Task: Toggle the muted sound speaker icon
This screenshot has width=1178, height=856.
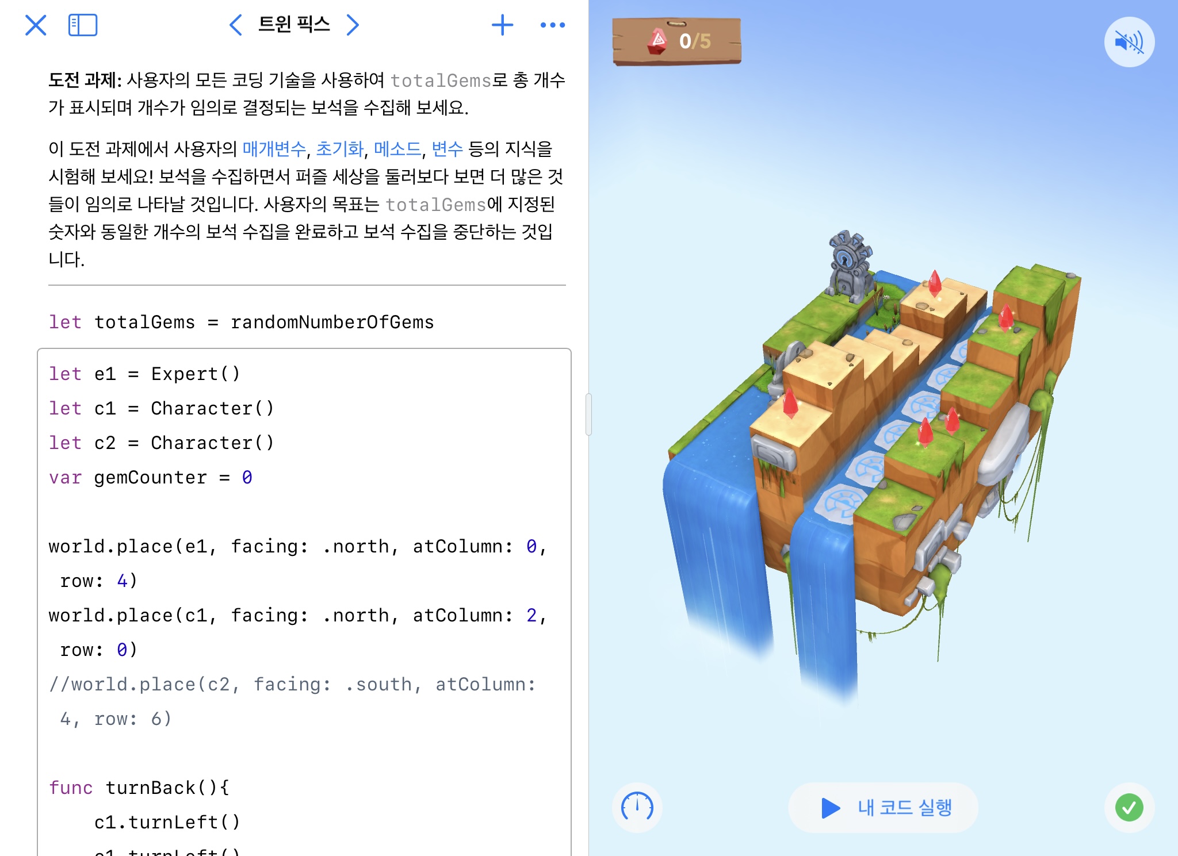Action: coord(1129,42)
